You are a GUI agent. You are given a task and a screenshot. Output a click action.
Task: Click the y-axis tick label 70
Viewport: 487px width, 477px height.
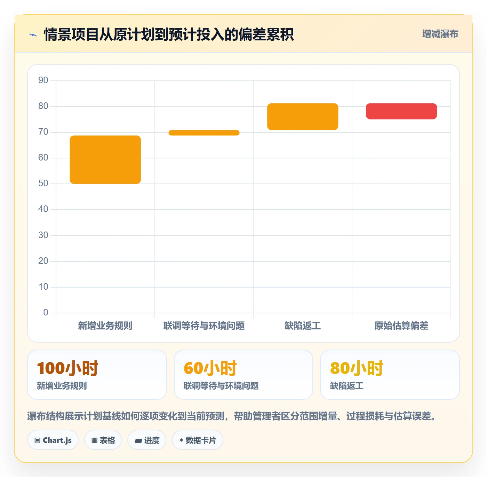[43, 132]
